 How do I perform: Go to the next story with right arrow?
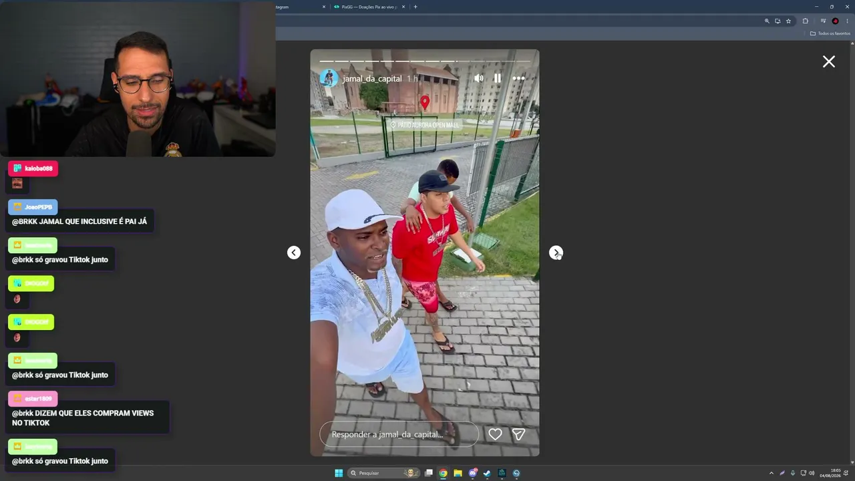pos(556,253)
